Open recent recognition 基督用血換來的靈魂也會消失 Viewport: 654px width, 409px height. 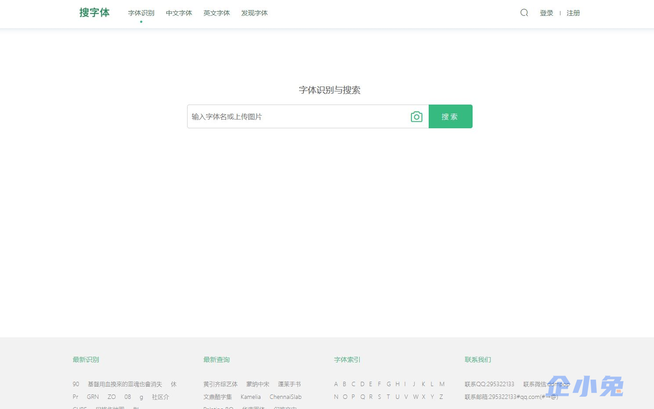125,384
